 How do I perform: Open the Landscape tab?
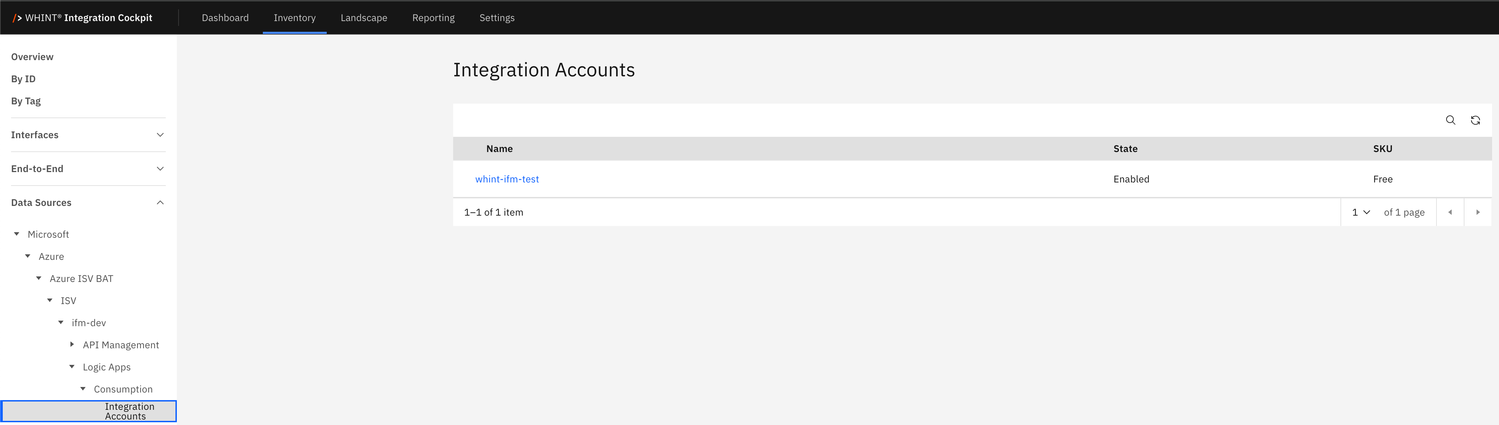tap(364, 18)
